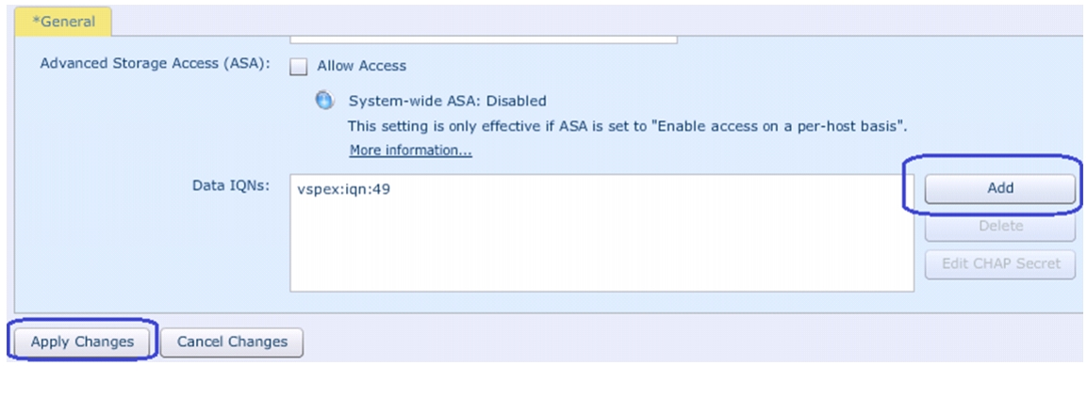This screenshot has height=397, width=1087.
Task: Click the System-wide ASA: Disabled status text
Action: pyautogui.click(x=447, y=101)
